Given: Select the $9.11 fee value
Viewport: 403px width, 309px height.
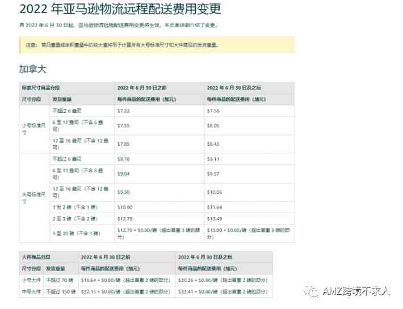Looking at the screenshot, I should [x=213, y=159].
